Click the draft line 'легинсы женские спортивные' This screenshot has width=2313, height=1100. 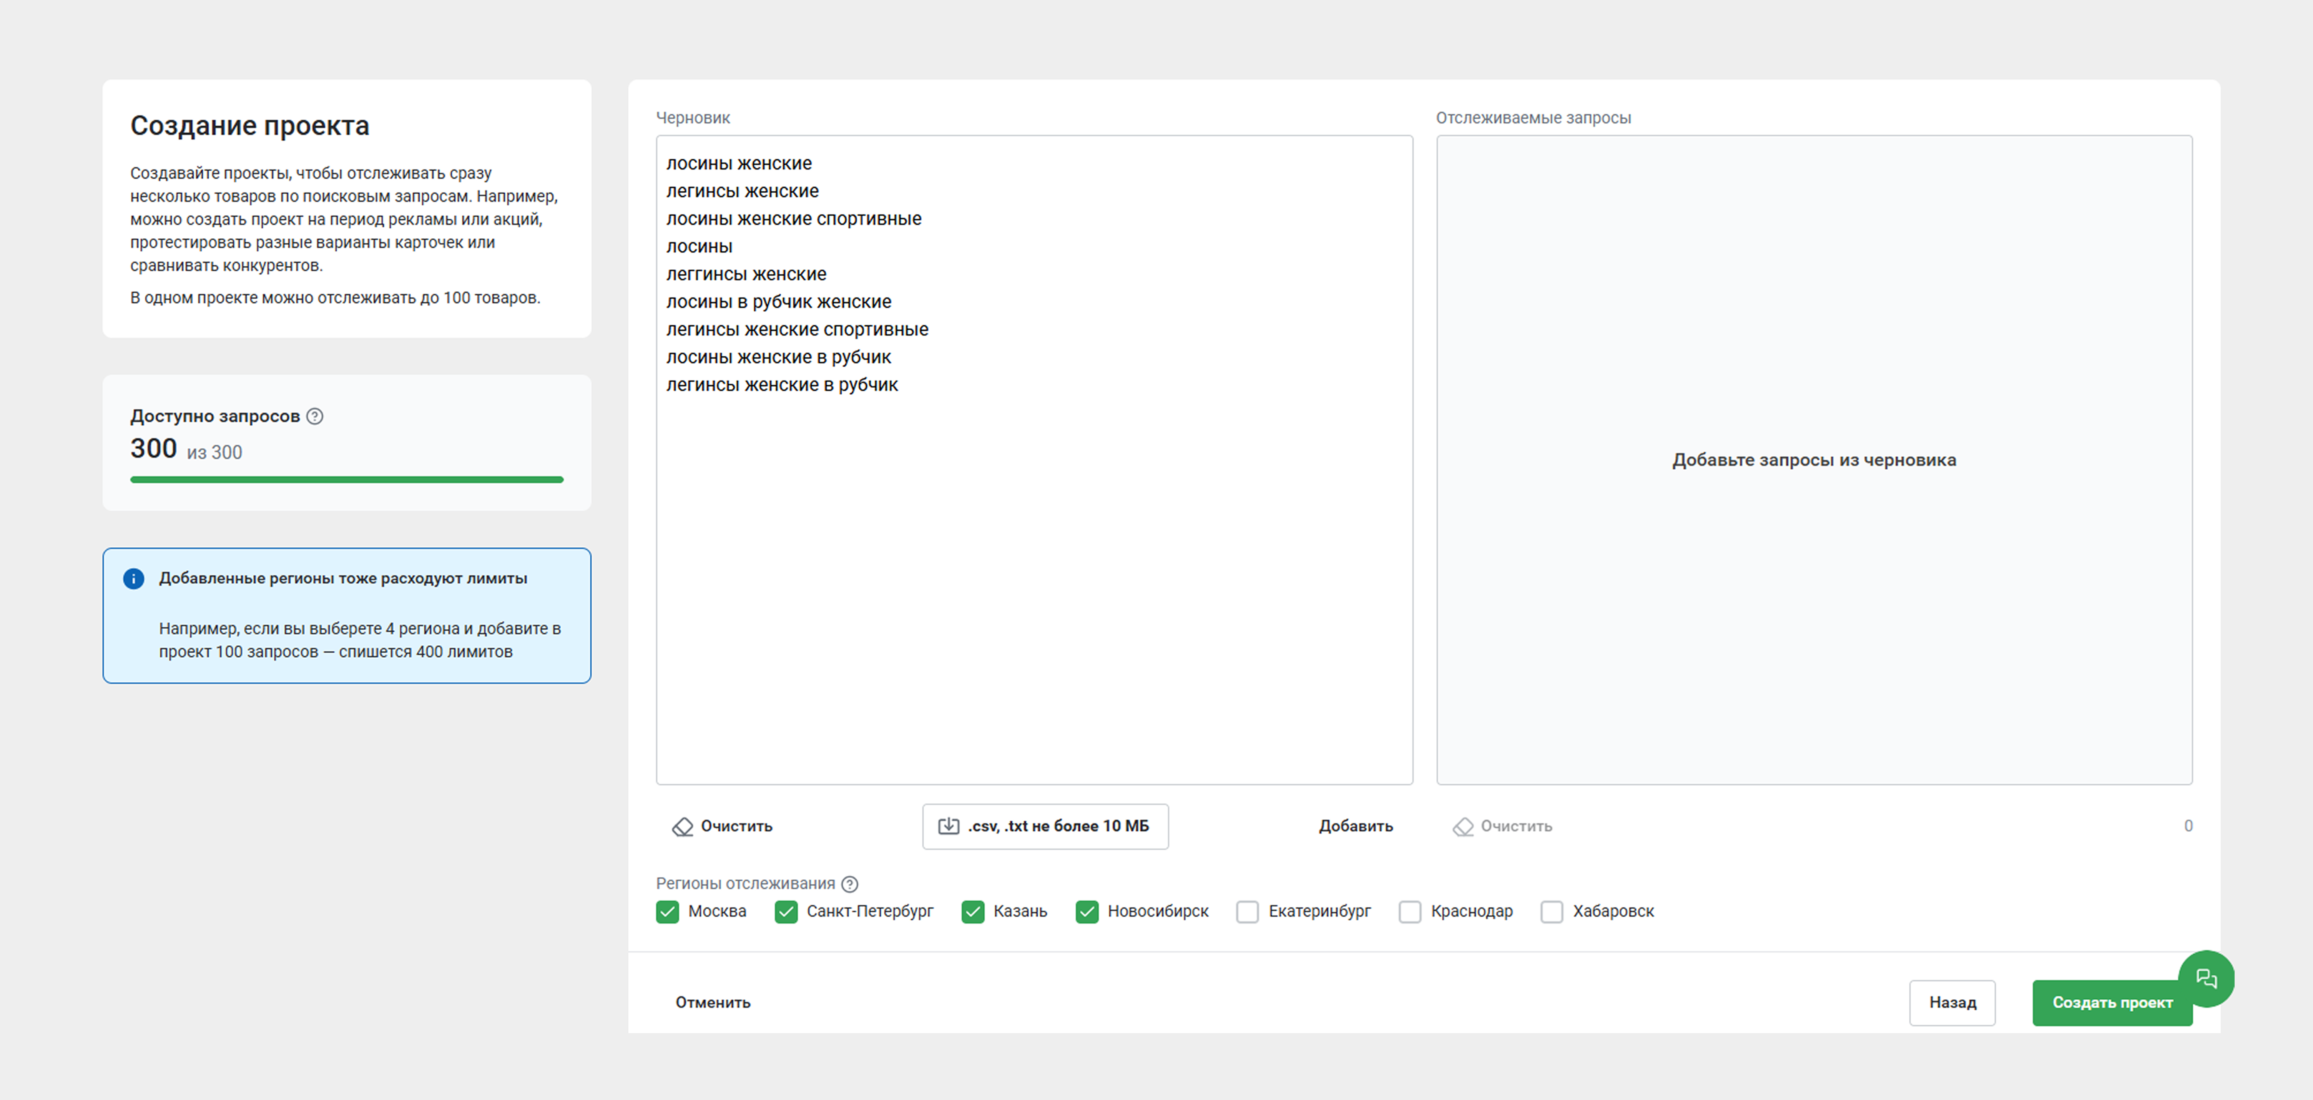798,329
